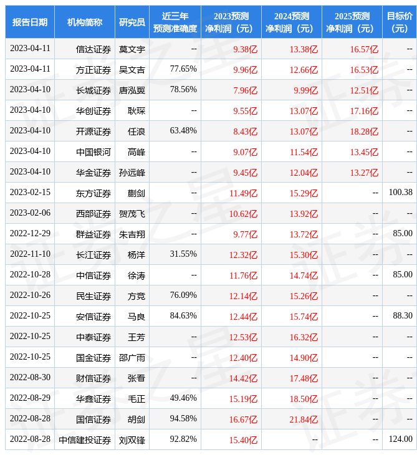Image resolution: width=417 pixels, height=455 pixels.
Task: Click researcher name 孙远峰
Action: (132, 173)
